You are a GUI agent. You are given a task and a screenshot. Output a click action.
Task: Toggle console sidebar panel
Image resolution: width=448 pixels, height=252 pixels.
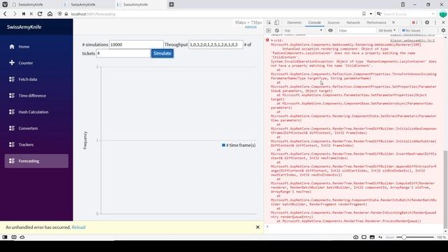[269, 30]
